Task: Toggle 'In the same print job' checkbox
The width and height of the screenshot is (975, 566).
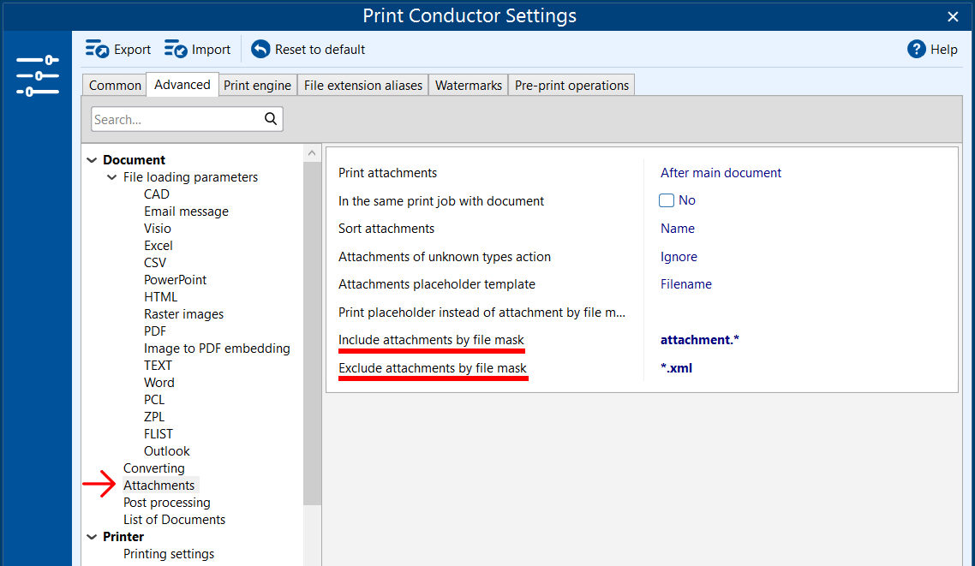Action: pyautogui.click(x=666, y=200)
